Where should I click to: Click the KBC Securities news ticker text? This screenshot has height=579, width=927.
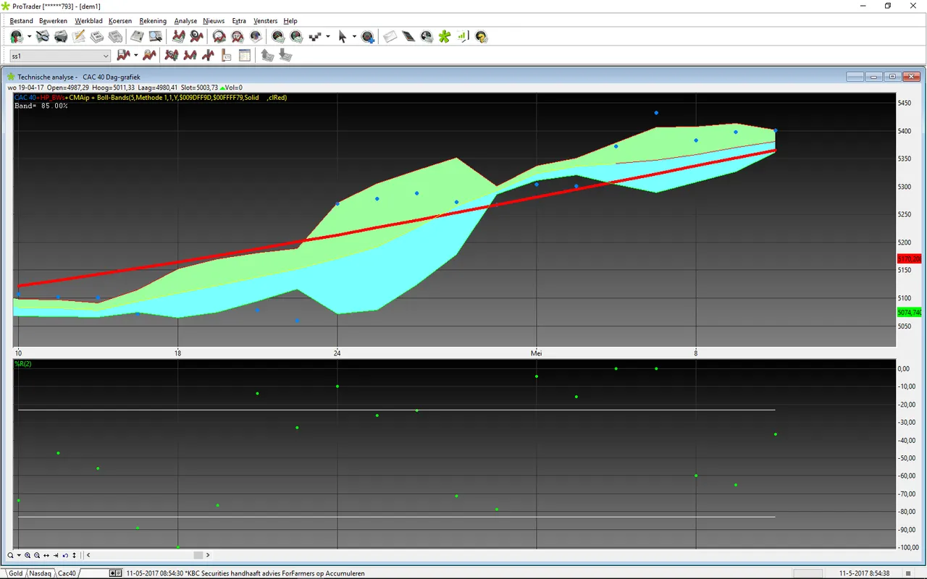246,573
